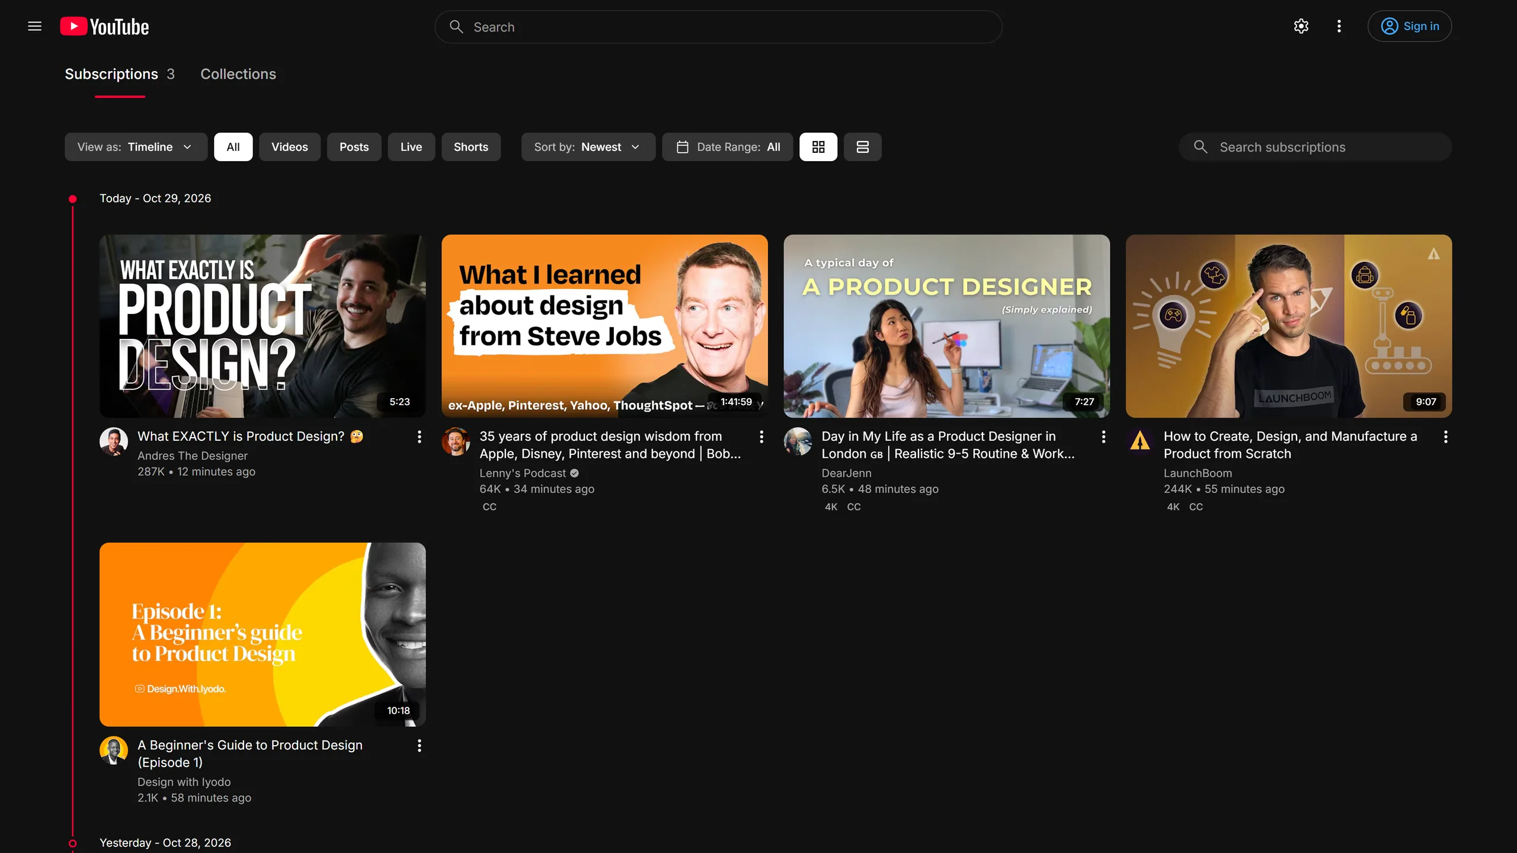
Task: Open the Sort by Newest dropdown
Action: tap(588, 147)
